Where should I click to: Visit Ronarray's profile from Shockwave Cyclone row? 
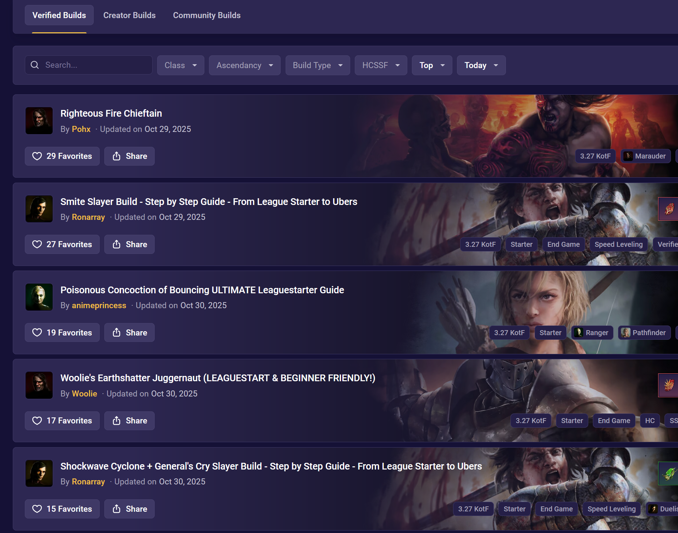tap(88, 482)
